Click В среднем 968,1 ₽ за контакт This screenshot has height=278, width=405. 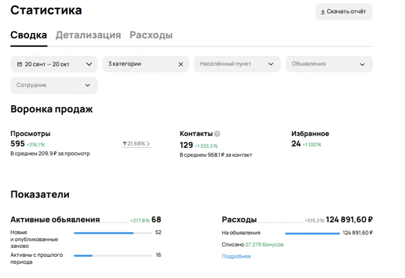tap(216, 155)
